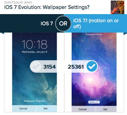The image size is (127, 115).
Task: Click Cancel in the iOS 7 preview
Action: tap(23, 108)
